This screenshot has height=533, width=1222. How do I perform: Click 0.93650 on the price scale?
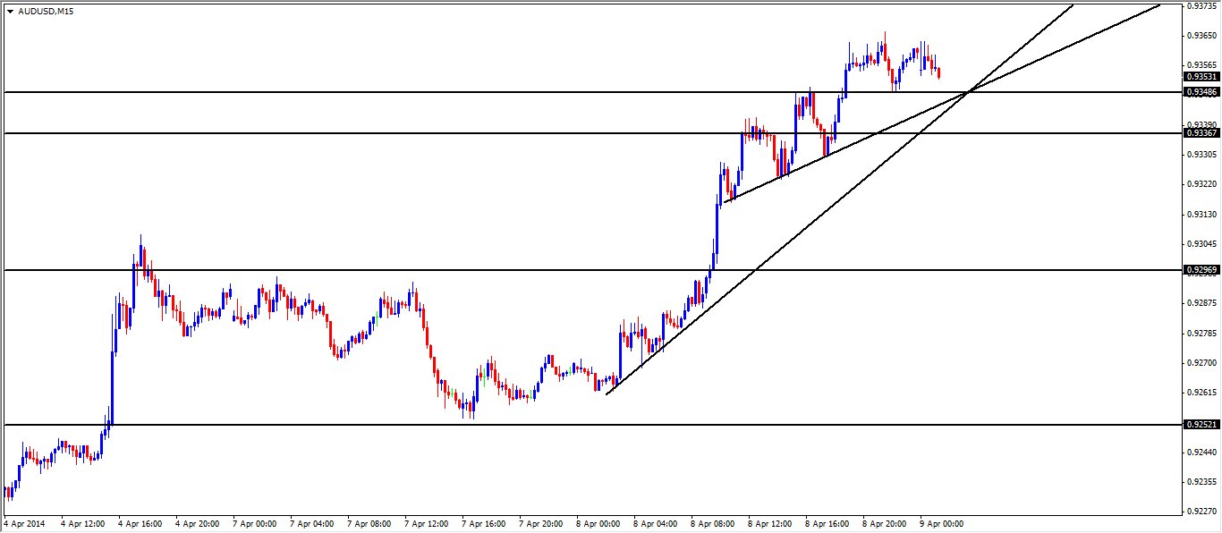point(1201,36)
